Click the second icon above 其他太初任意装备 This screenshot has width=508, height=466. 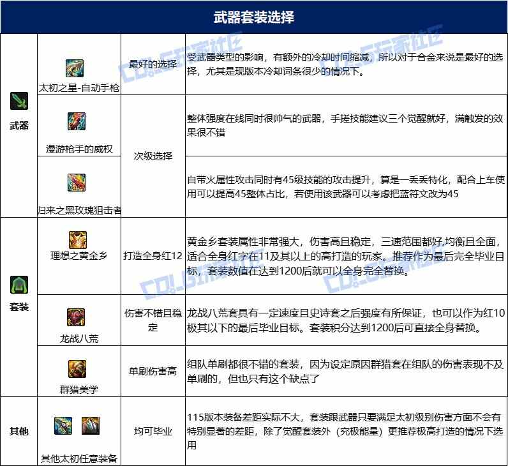[x=91, y=426]
